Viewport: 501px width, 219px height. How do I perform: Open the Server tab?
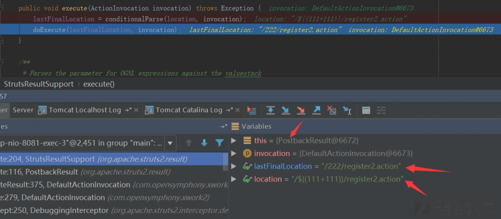click(x=23, y=110)
